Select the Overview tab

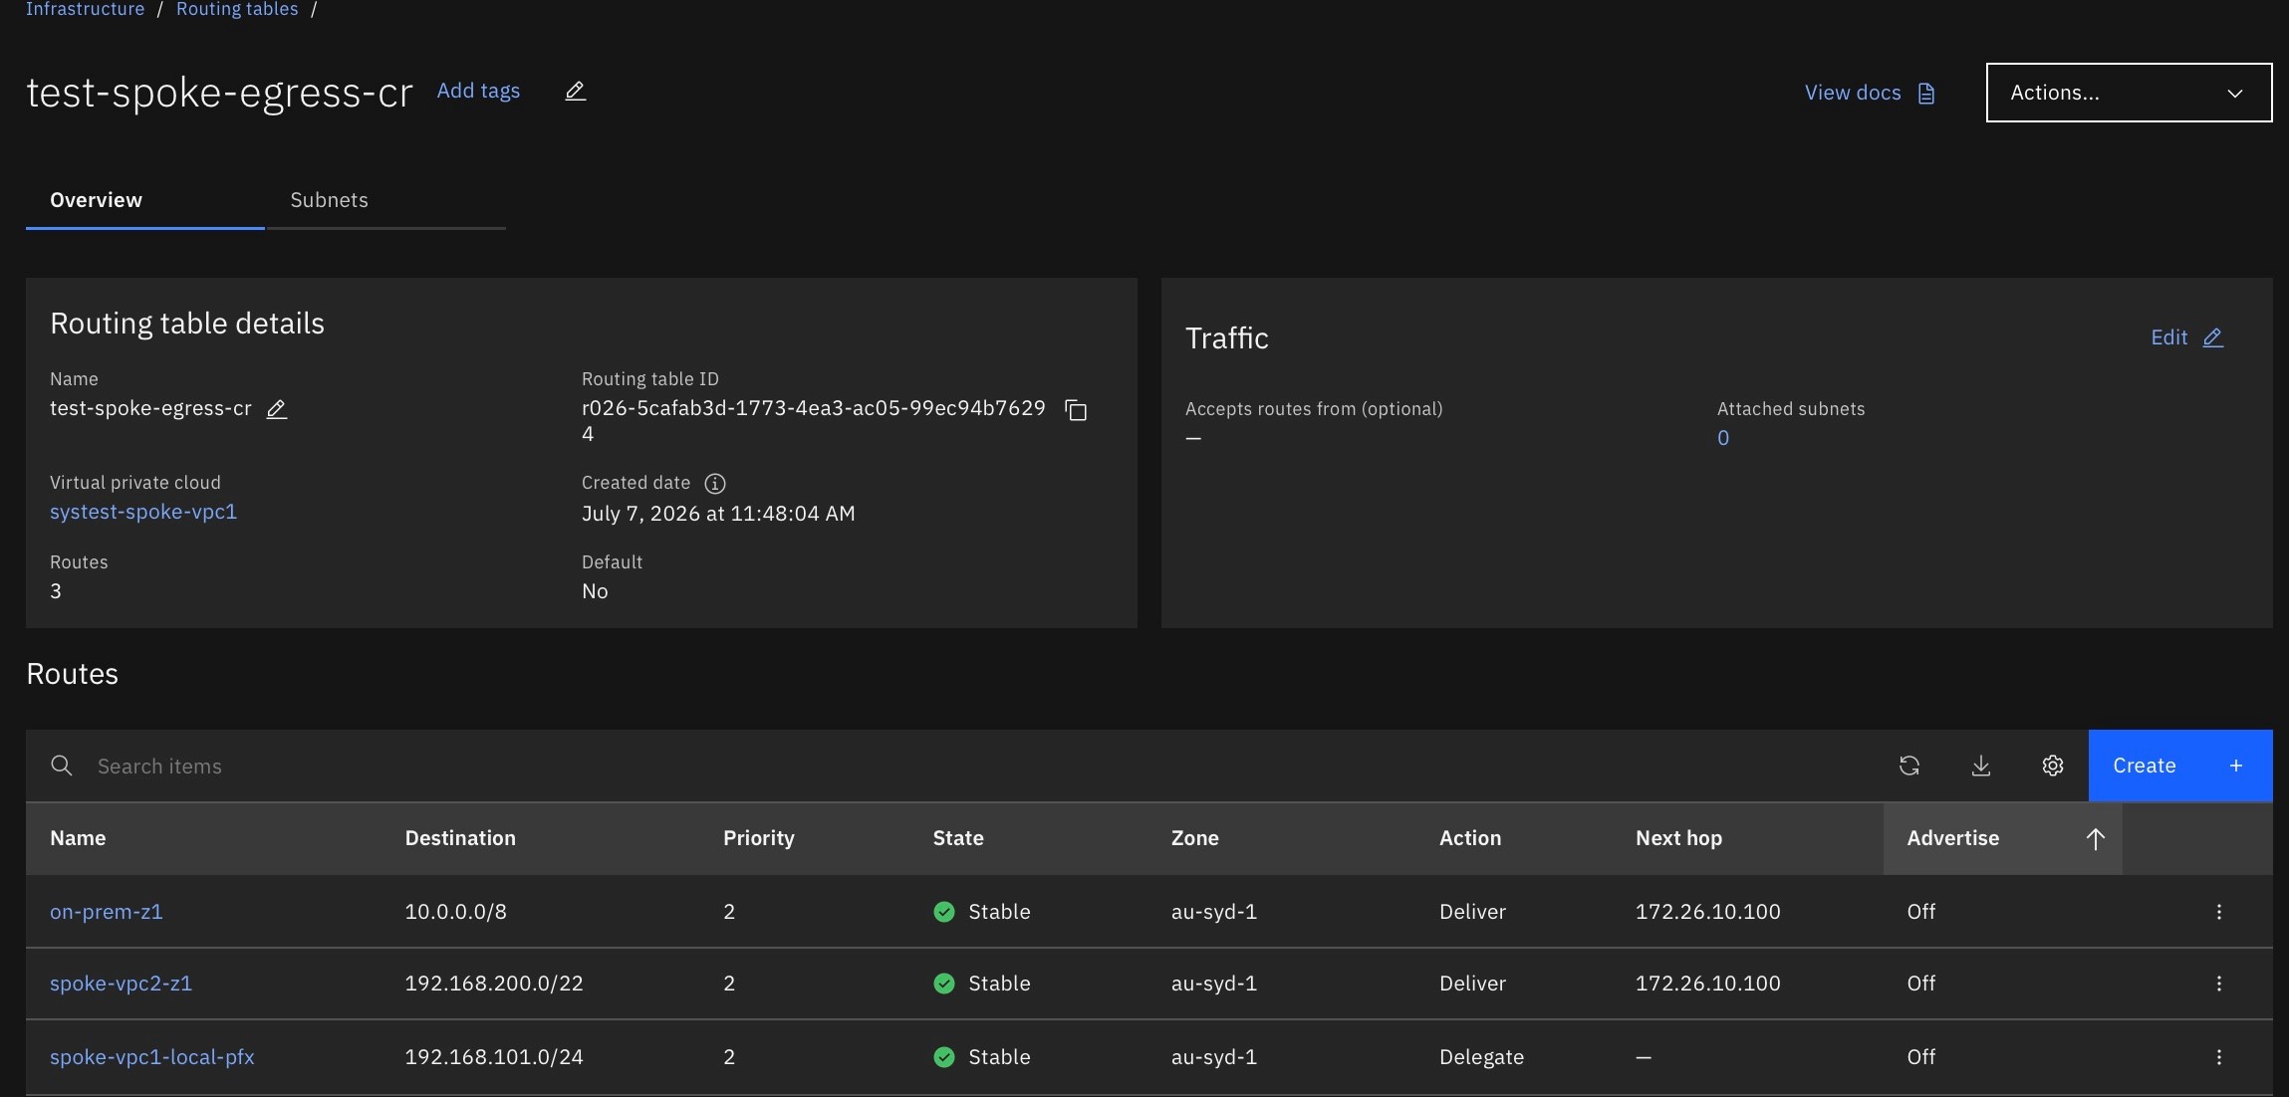click(x=145, y=200)
